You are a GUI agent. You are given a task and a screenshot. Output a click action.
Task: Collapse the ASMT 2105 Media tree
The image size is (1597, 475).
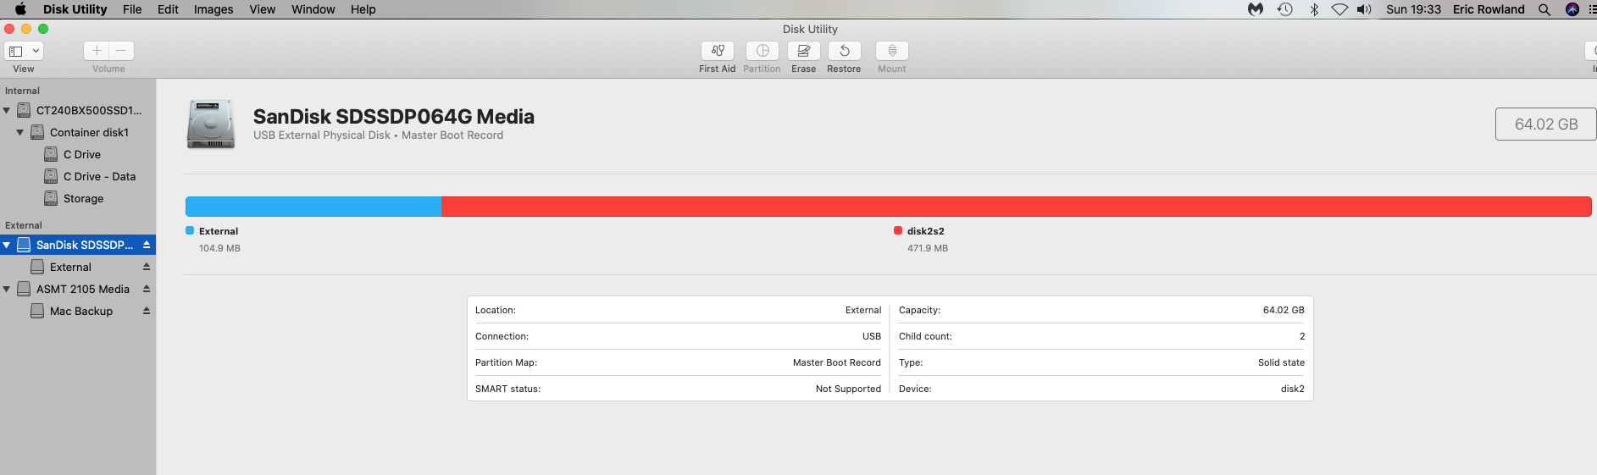7,289
